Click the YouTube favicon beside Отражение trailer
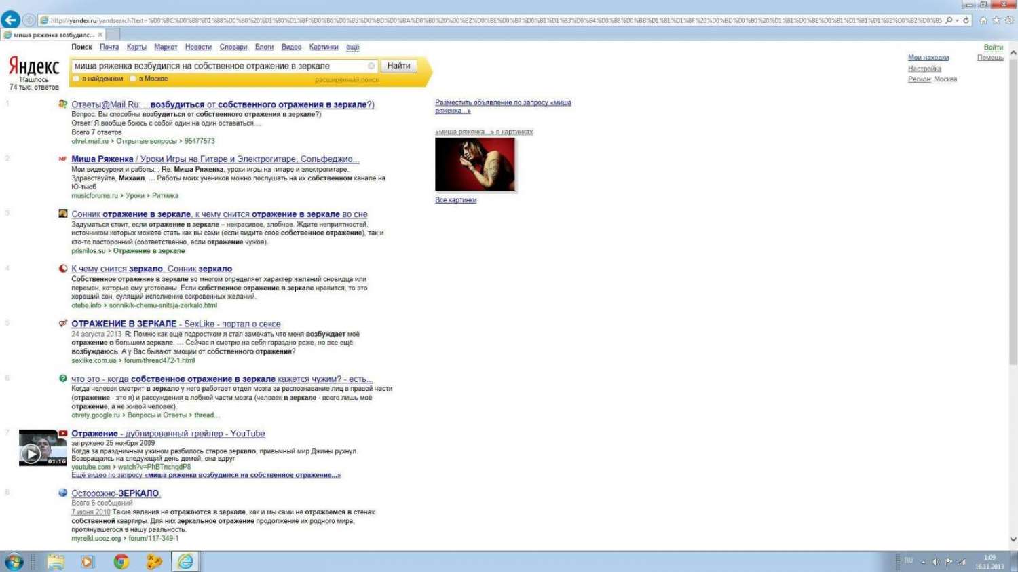 pos(63,434)
